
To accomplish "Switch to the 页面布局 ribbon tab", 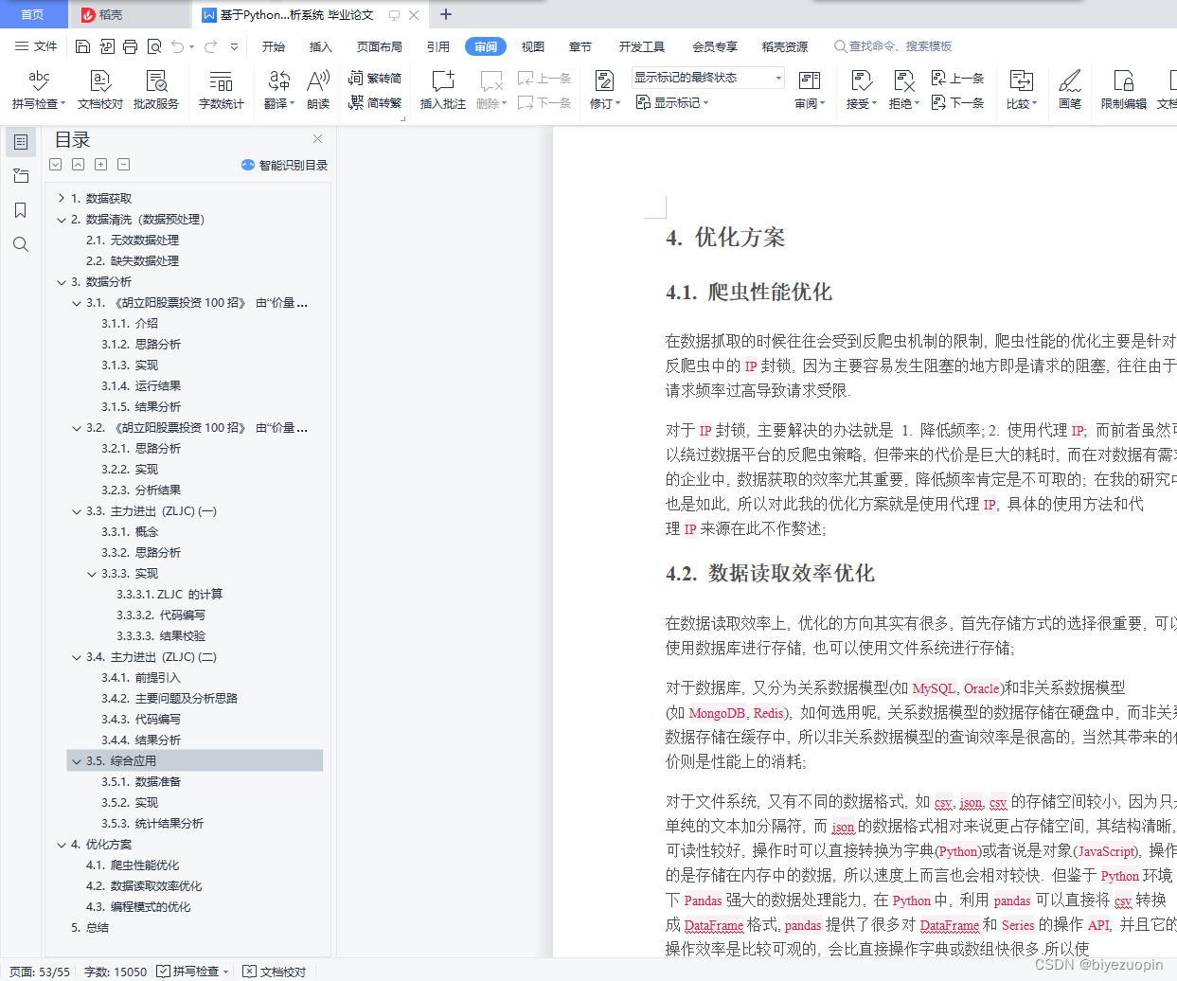I will (x=379, y=45).
